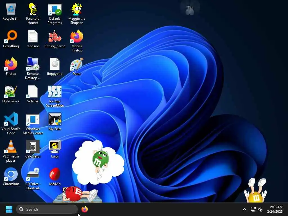Select the My Felix cat icon
Screen dimensions: 288x216
(x=55, y=121)
